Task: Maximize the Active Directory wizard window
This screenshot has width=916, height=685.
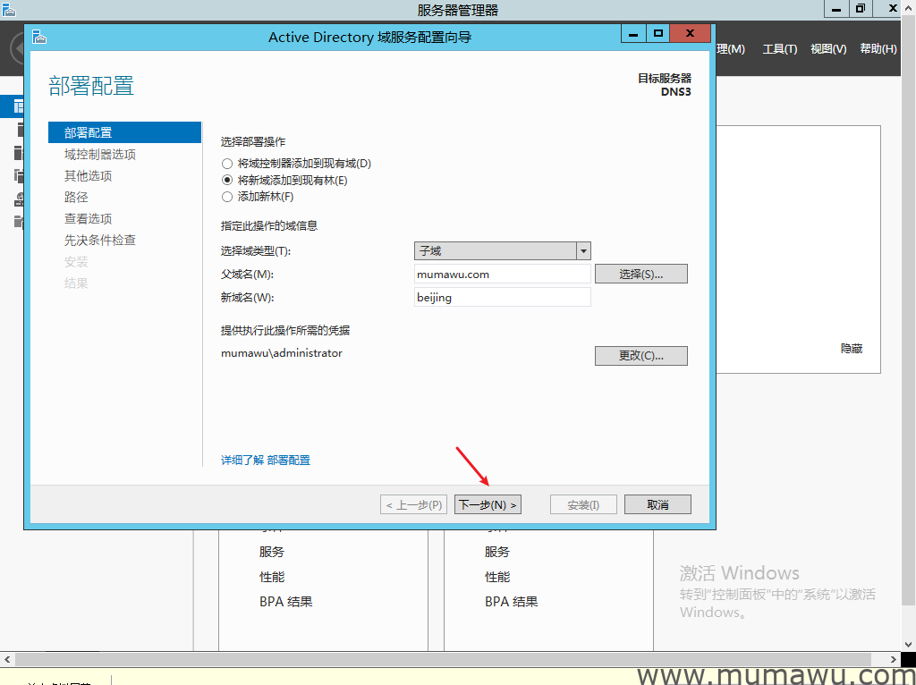Action: pos(658,34)
